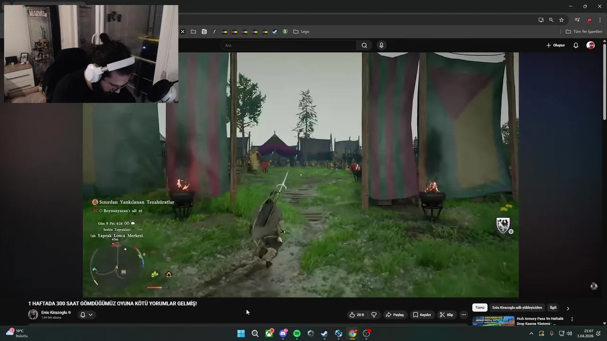Open Chrome three-dot menu
The width and height of the screenshot is (607, 341).
[600, 20]
